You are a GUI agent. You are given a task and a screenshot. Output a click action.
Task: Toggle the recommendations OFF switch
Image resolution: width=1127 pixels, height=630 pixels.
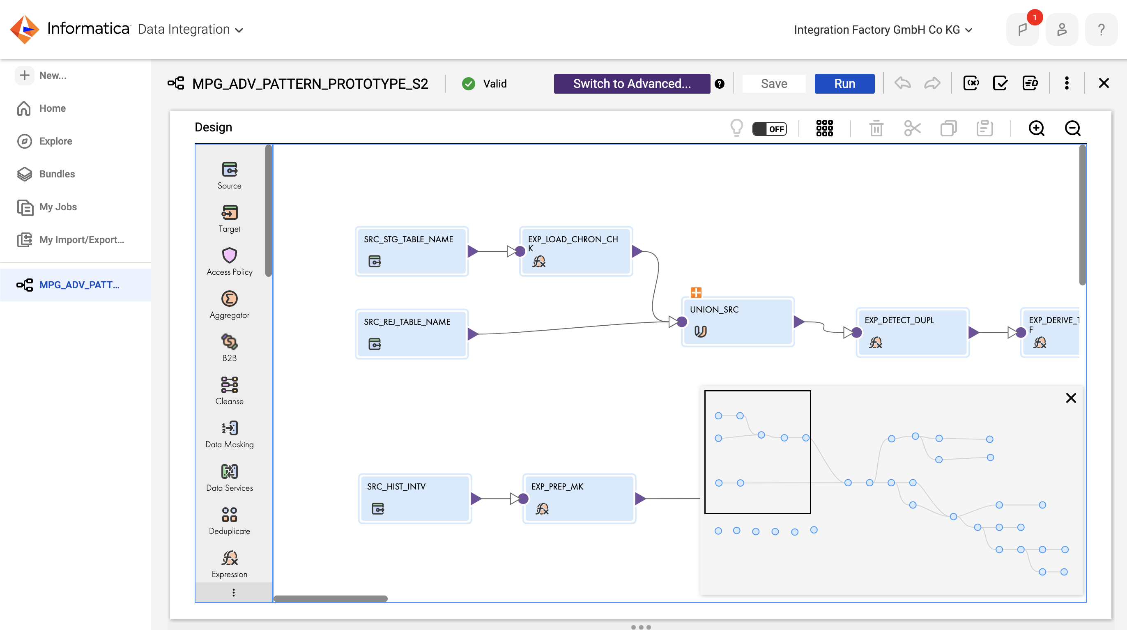769,129
